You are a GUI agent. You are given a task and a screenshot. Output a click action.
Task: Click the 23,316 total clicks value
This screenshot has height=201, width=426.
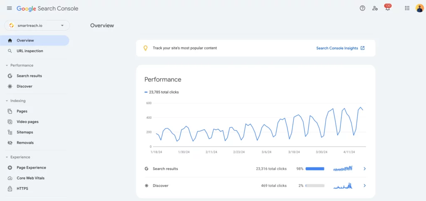pos(271,169)
